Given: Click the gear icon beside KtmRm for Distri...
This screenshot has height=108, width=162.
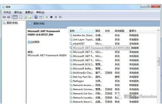Looking at the screenshot, I should pyautogui.click(x=71, y=35).
